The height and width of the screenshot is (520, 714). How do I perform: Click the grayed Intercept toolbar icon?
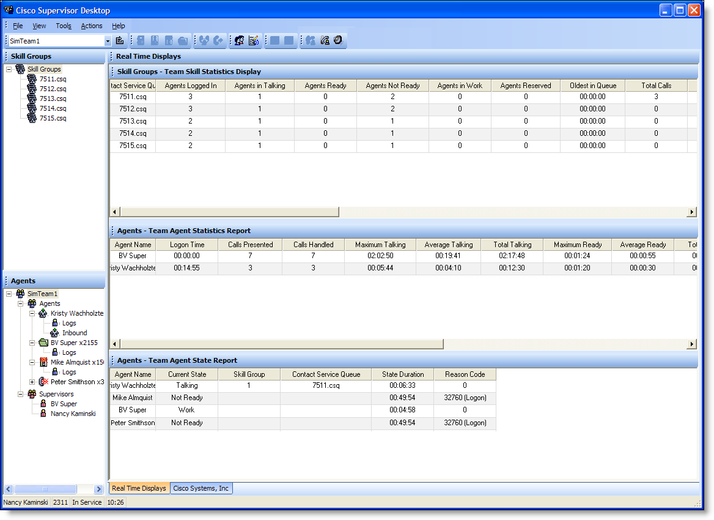pos(218,40)
